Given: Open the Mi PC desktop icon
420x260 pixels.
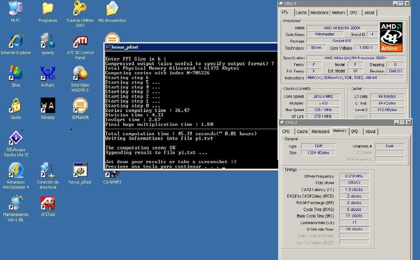Looking at the screenshot, I should tap(16, 12).
